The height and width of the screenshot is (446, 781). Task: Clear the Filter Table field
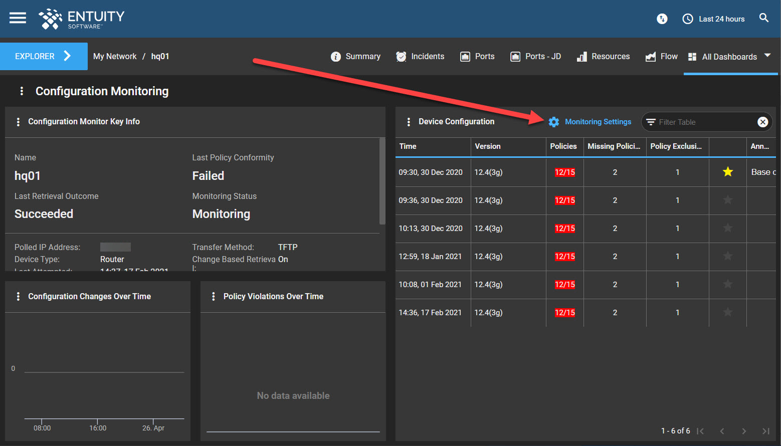tap(762, 122)
